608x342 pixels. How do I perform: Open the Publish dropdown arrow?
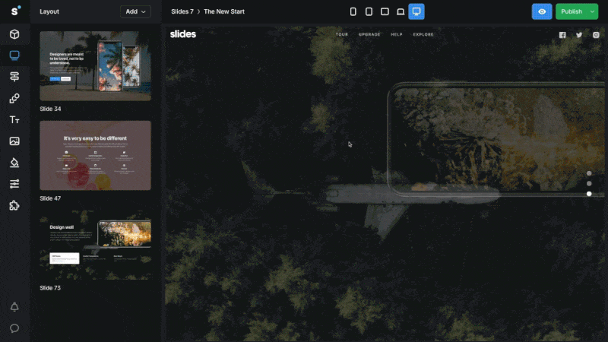(592, 11)
